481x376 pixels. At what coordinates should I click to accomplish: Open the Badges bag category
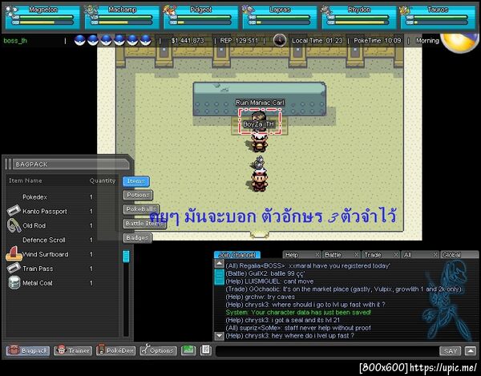coord(137,237)
